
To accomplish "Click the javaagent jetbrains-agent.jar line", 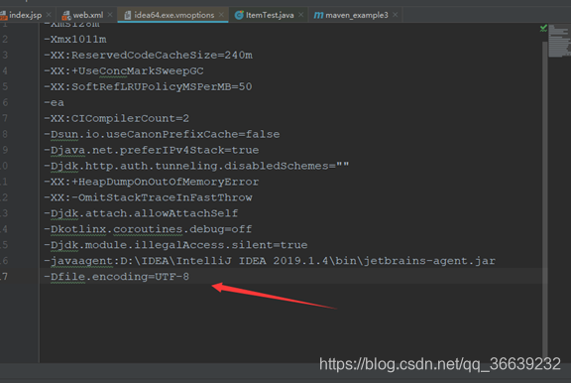I will click(x=270, y=261).
